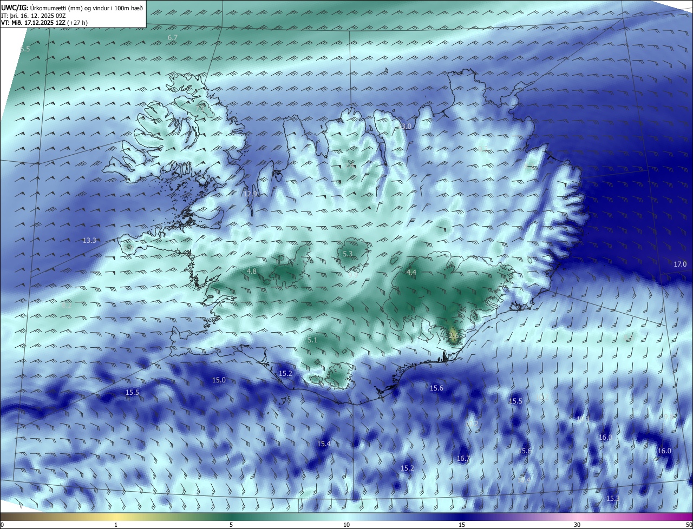This screenshot has width=693, height=529.
Task: Click the 5.3 value label on the map
Action: click(348, 254)
